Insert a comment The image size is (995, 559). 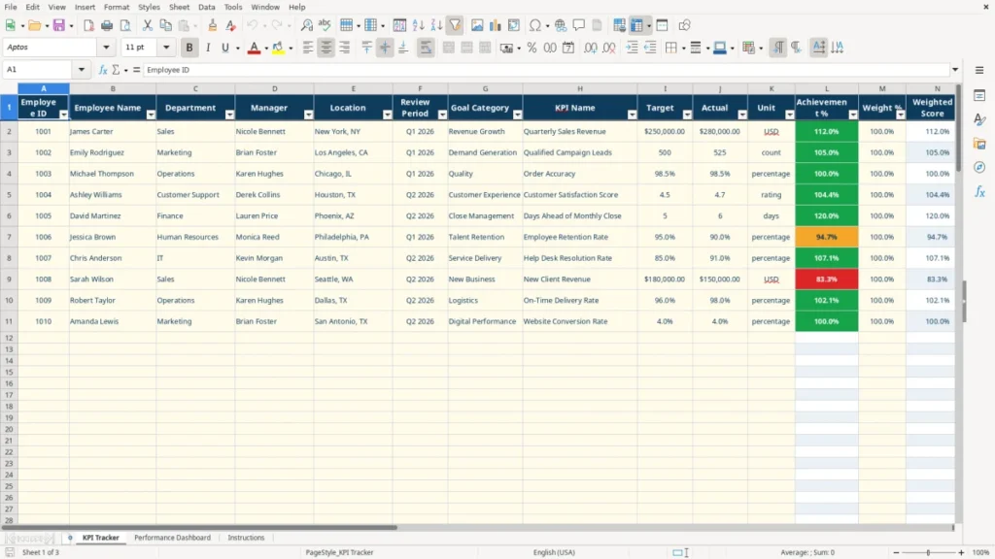579,25
